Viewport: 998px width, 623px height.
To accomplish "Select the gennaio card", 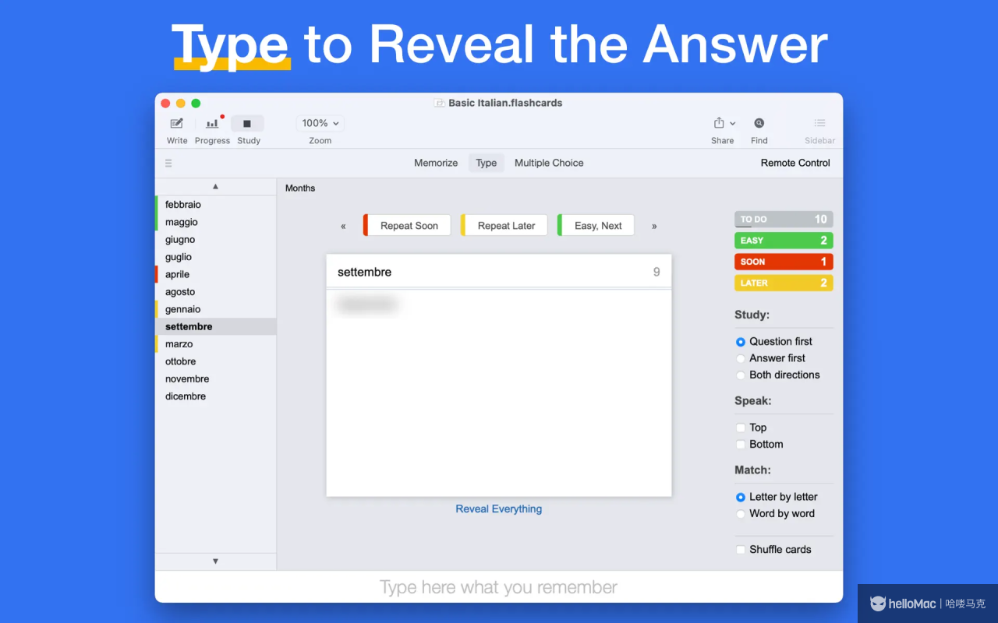I will (216, 309).
